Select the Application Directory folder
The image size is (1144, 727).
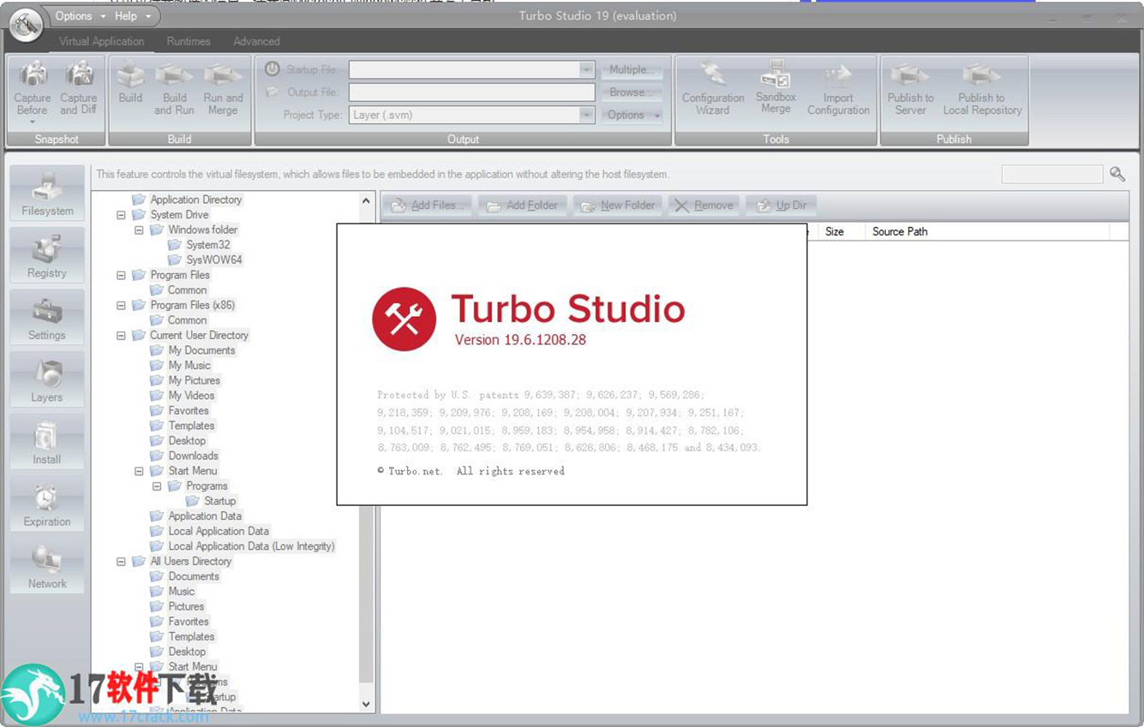coord(196,200)
